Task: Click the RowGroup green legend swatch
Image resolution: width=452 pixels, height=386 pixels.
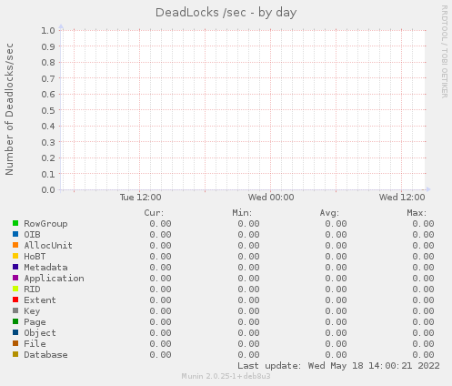Action: click(15, 223)
